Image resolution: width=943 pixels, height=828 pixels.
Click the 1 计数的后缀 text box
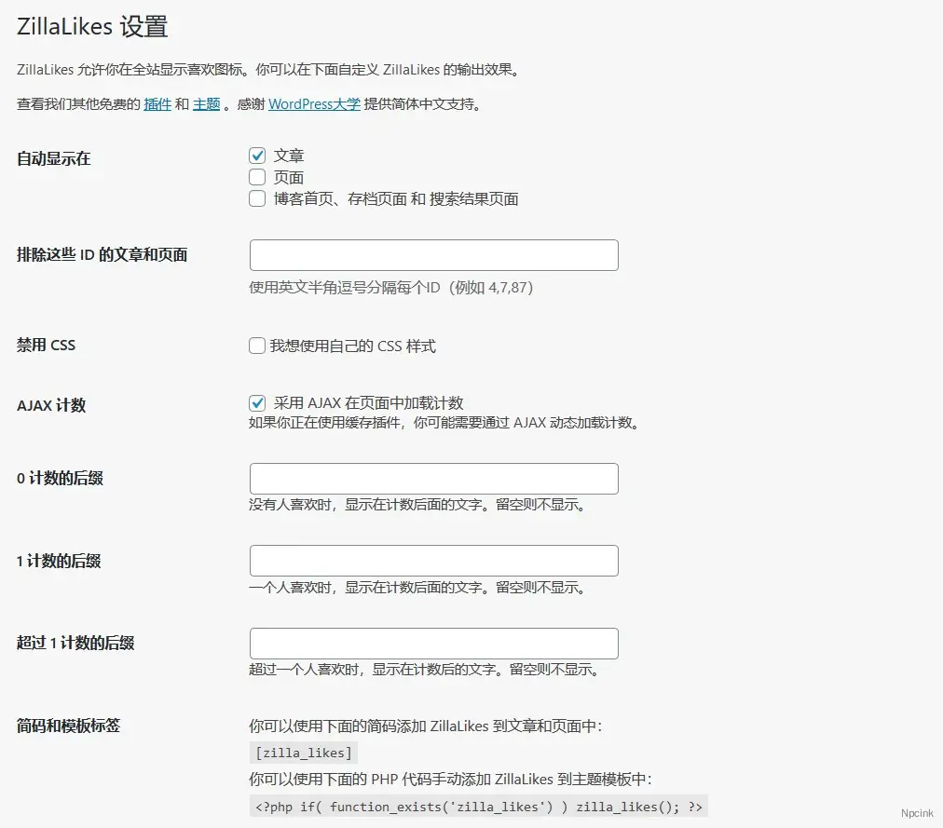tap(433, 560)
